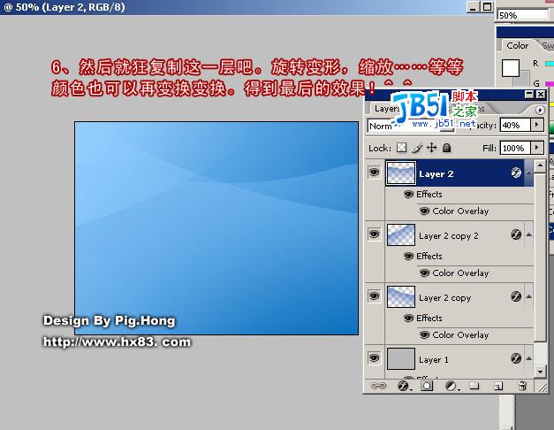The image size is (554, 430).
Task: Click the lock transparent pixels icon
Action: coord(401,148)
